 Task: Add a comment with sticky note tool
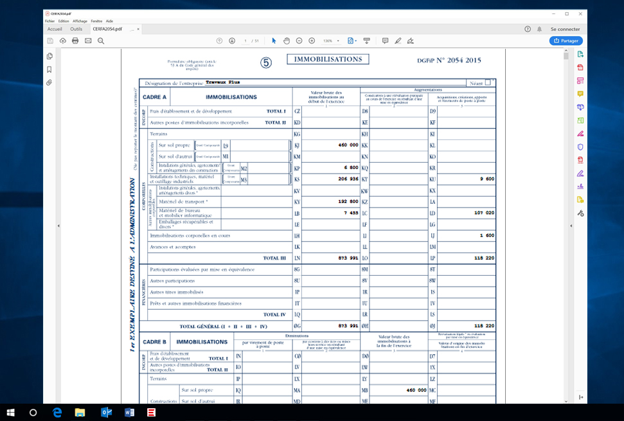point(385,40)
